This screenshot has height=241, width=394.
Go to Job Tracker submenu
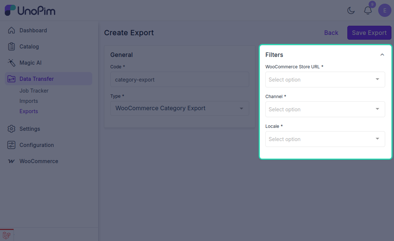34,91
